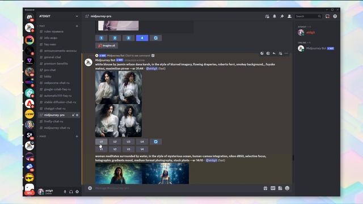This screenshot has width=363, height=204.
Task: Open the gift icon in message bar
Action: [x=265, y=188]
